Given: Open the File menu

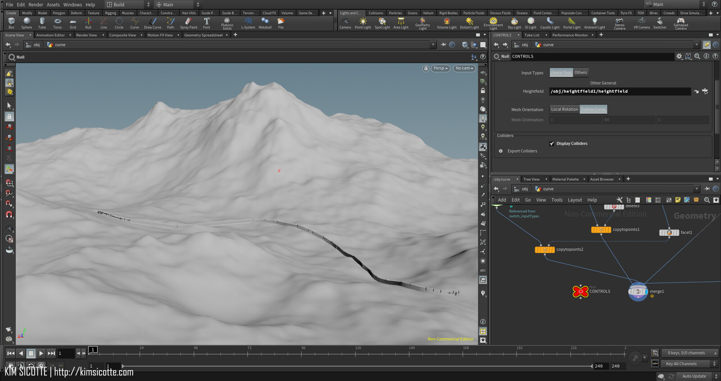Looking at the screenshot, I should click(9, 5).
